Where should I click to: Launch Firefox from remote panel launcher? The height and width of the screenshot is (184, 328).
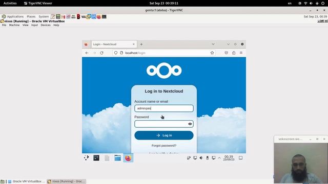99,17
